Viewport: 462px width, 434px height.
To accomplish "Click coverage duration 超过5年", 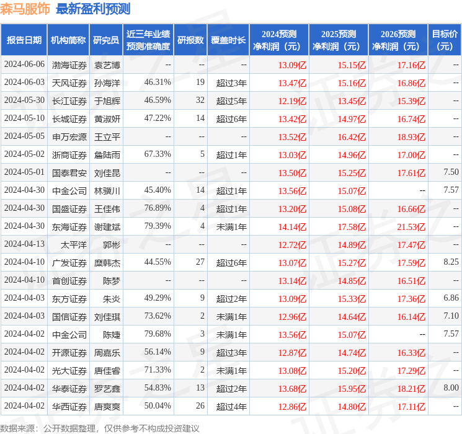I will [231, 101].
